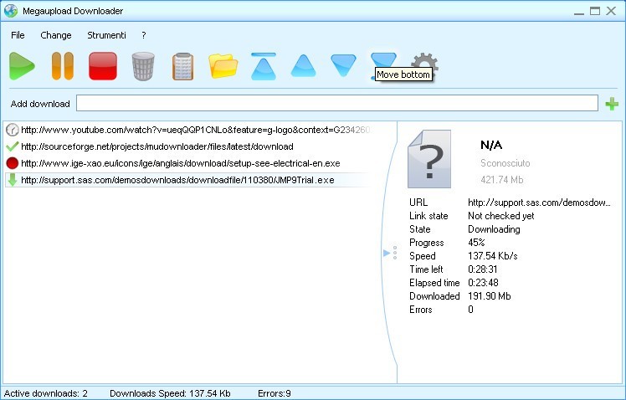Screen dimensions: 626x400
Task: Click the N/A file name heading
Action: [491, 145]
